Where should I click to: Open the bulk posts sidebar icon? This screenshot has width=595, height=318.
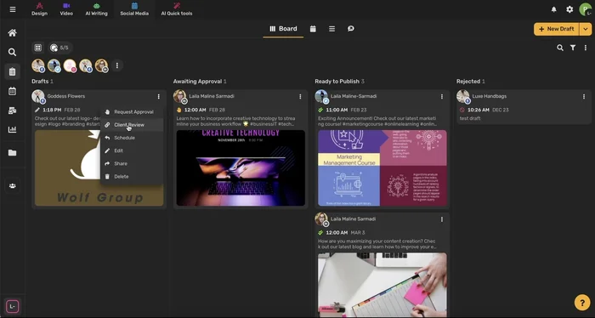pyautogui.click(x=13, y=111)
